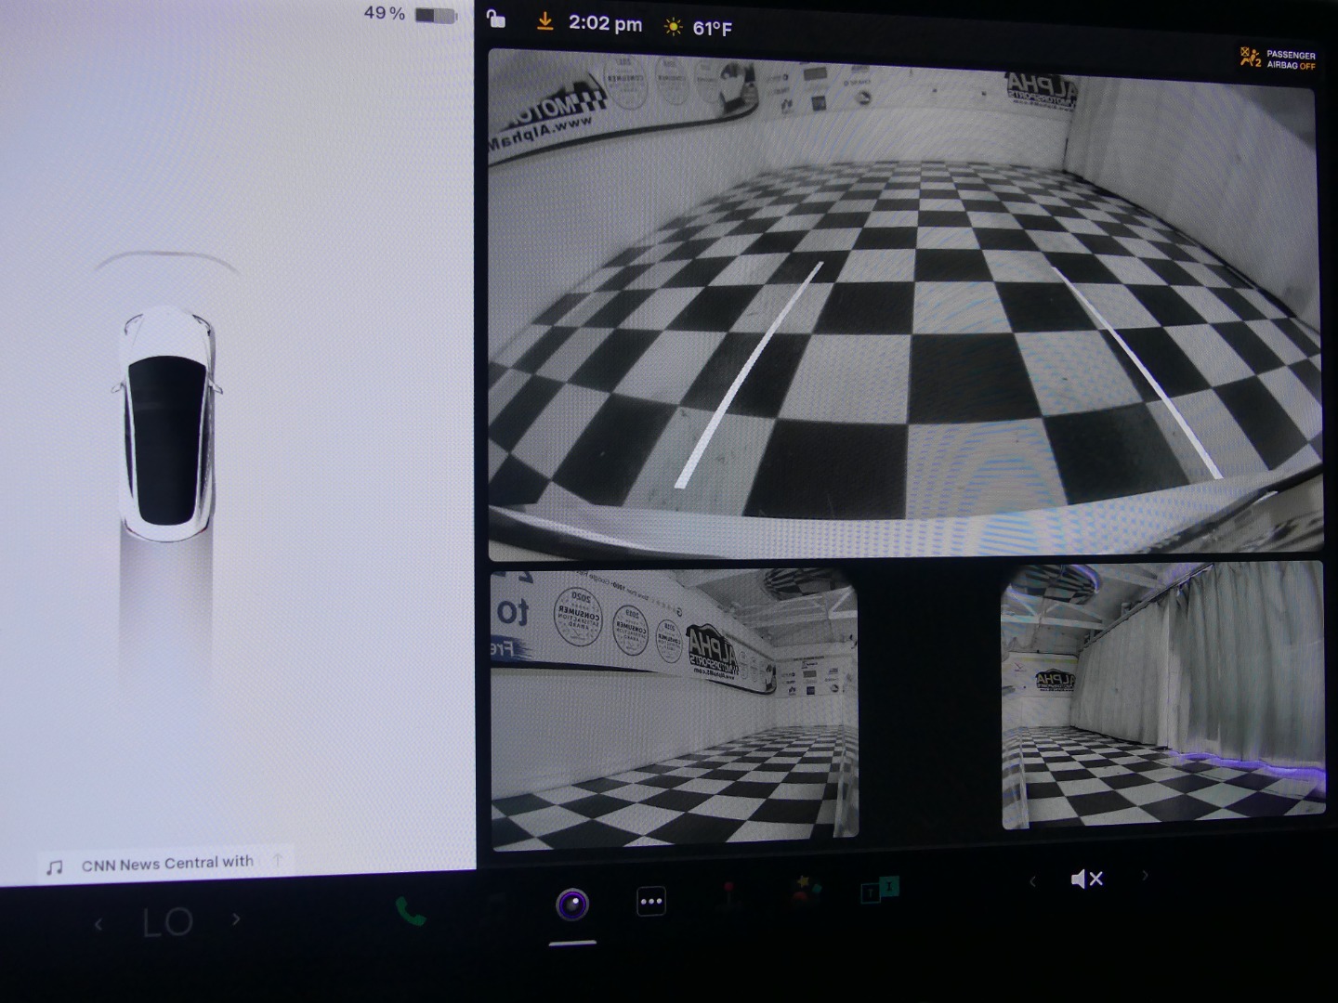1338x1003 pixels.
Task: Open the theater app icon
Action: pyautogui.click(x=880, y=890)
